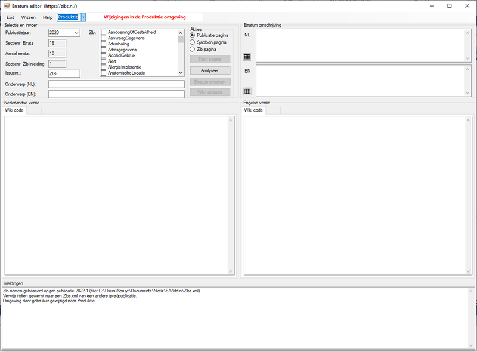
Task: Click the Zib list scroll up arrow
Action: (181, 33)
